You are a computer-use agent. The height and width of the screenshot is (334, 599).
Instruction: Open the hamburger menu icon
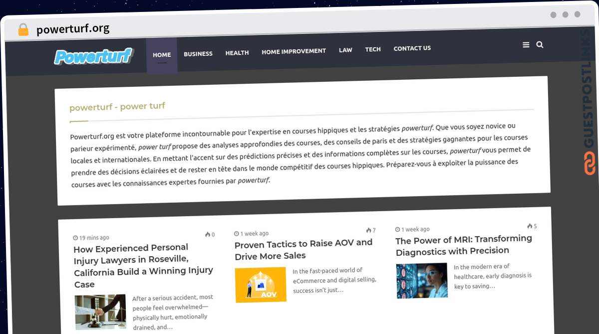tap(526, 45)
